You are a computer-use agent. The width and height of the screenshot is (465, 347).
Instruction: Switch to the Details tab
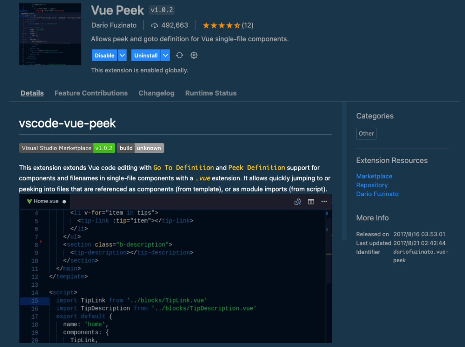coord(32,93)
